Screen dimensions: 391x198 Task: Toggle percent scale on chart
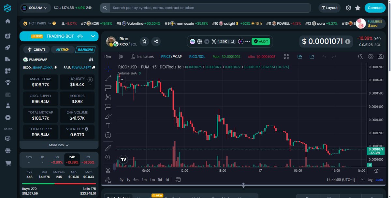point(362,180)
